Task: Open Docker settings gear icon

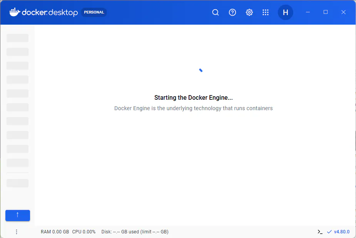Action: 249,12
